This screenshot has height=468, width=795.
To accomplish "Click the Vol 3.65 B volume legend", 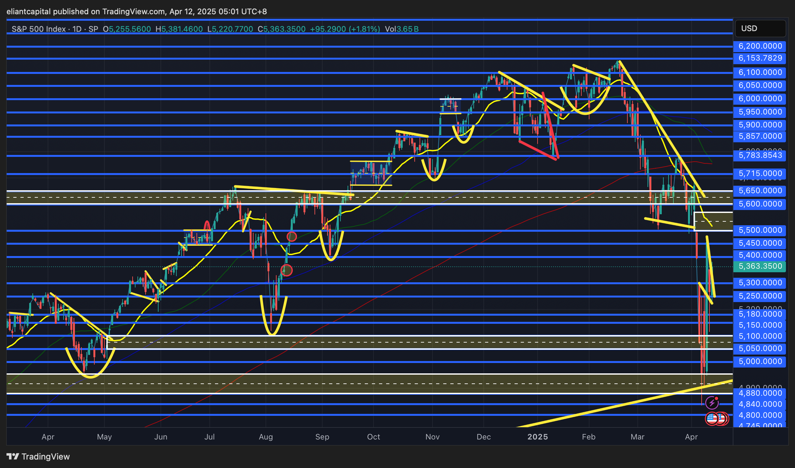I will pos(402,29).
